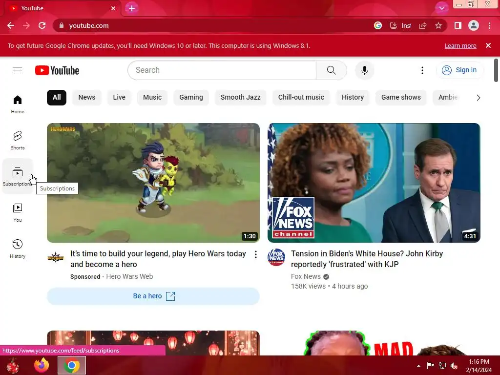Go to Home in sidebar
This screenshot has height=375, width=500.
coord(18,104)
